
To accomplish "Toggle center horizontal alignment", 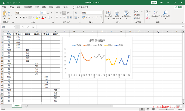I will (x=60, y=18).
